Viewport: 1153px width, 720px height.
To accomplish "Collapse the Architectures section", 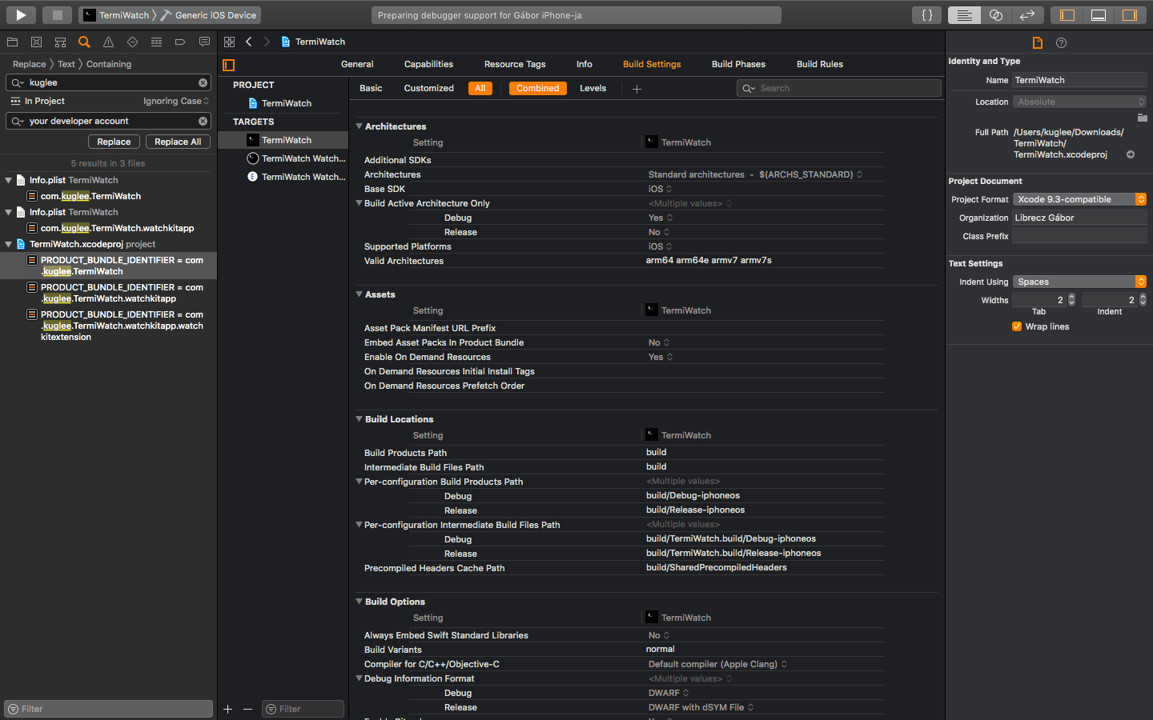I will (x=360, y=126).
